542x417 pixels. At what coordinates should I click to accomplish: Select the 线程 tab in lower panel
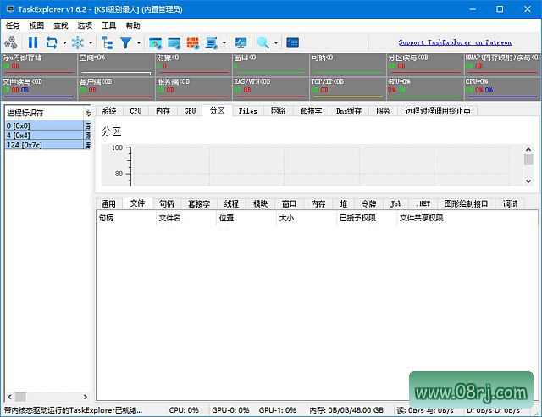click(x=231, y=203)
